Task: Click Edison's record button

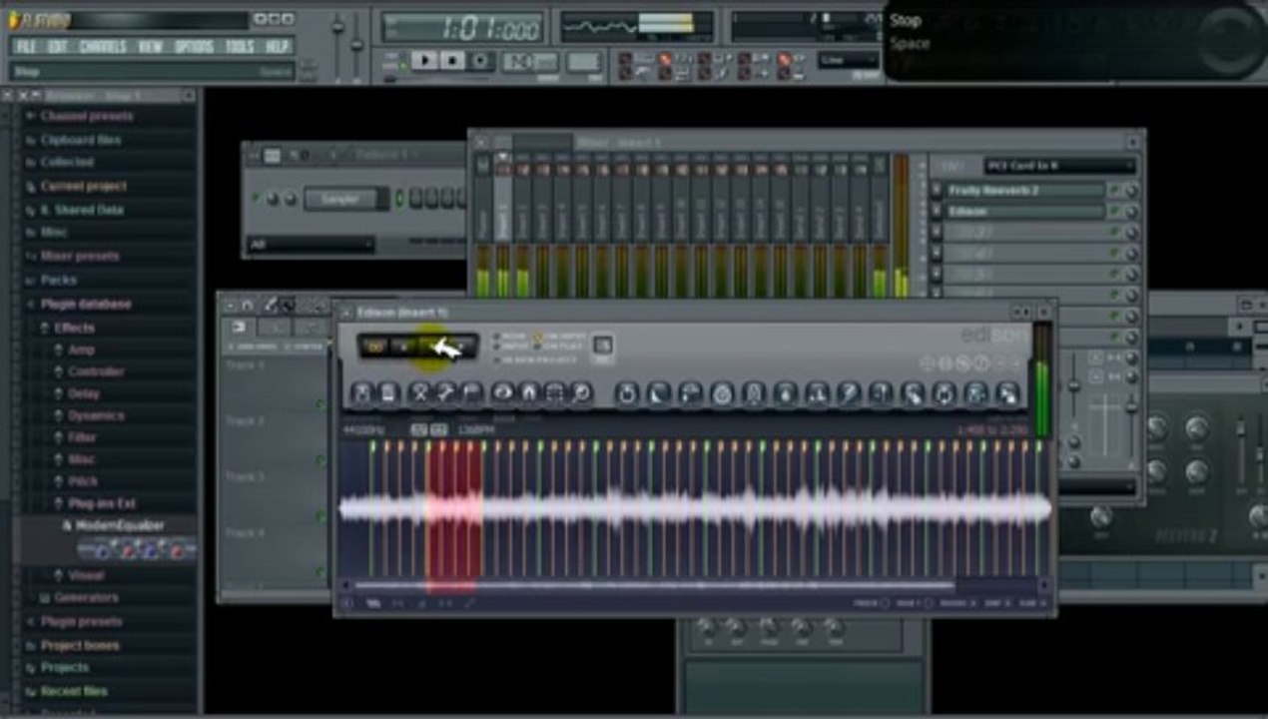Action: pos(461,347)
